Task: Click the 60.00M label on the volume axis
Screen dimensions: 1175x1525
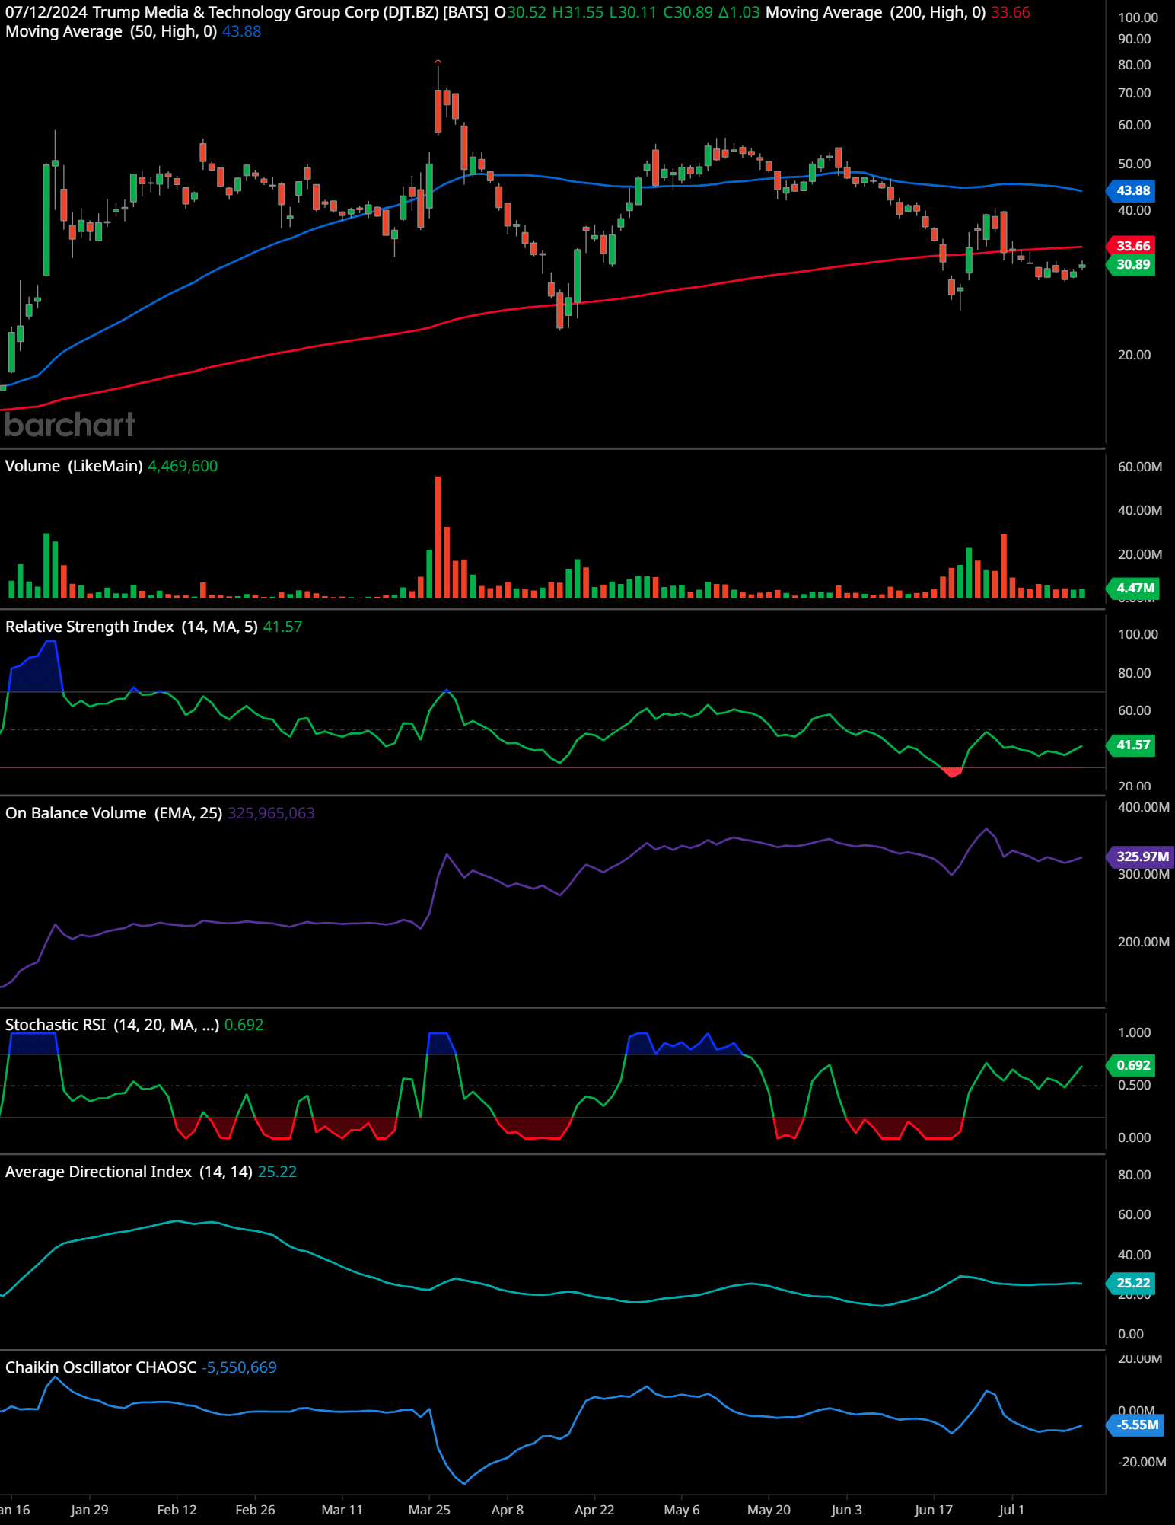Action: click(x=1139, y=467)
